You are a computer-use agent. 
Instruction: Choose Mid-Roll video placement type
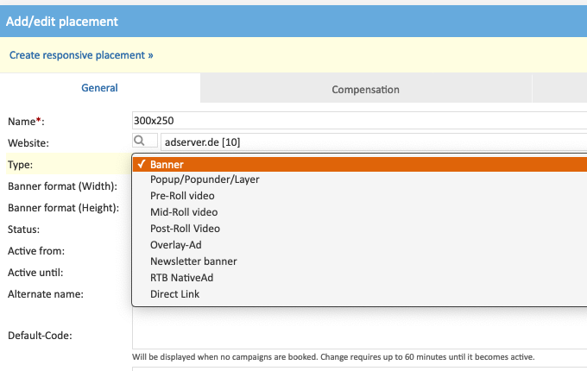(x=360, y=212)
